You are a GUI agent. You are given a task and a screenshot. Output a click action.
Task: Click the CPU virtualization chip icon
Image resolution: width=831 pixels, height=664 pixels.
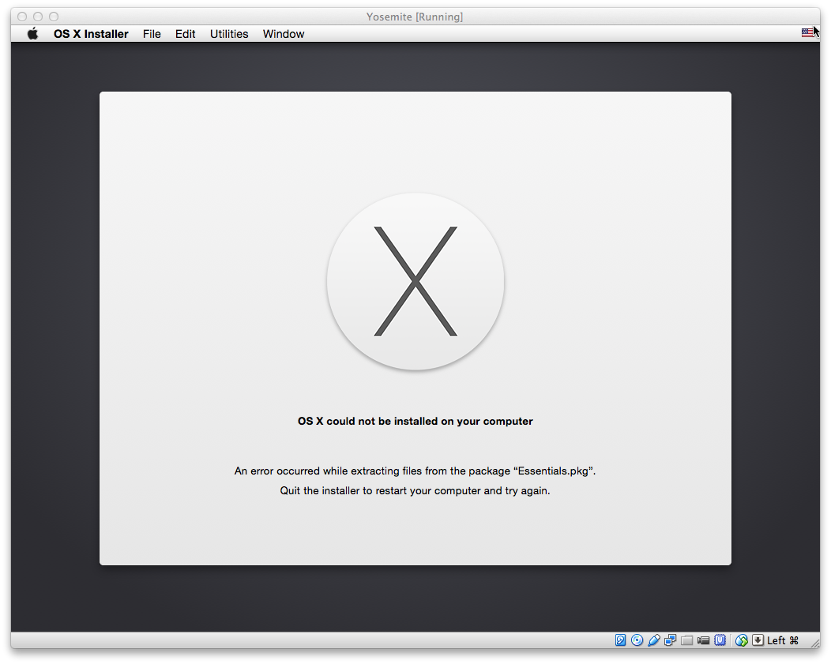point(720,640)
